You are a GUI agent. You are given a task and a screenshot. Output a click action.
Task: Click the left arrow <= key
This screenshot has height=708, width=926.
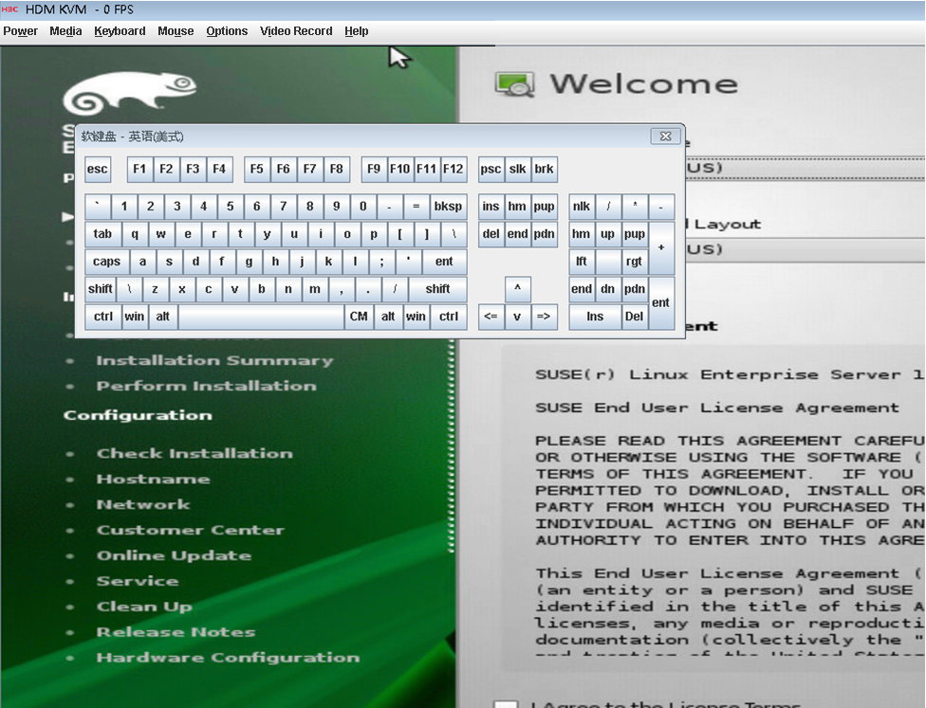491,317
